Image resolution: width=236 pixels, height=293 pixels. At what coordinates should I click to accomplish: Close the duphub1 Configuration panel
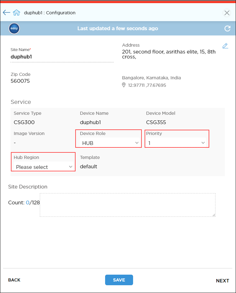point(227,13)
